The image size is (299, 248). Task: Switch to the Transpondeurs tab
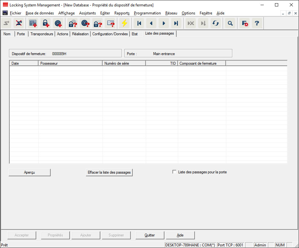tap(42, 34)
